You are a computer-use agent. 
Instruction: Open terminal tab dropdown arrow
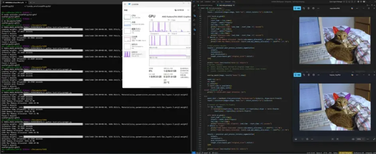tap(34, 2)
